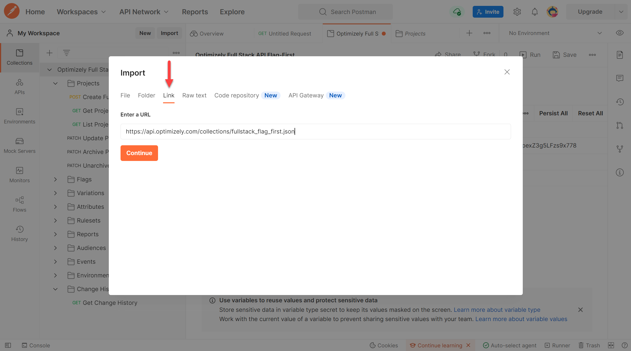Expand the Workspaces dropdown
The width and height of the screenshot is (631, 351).
[x=81, y=12]
